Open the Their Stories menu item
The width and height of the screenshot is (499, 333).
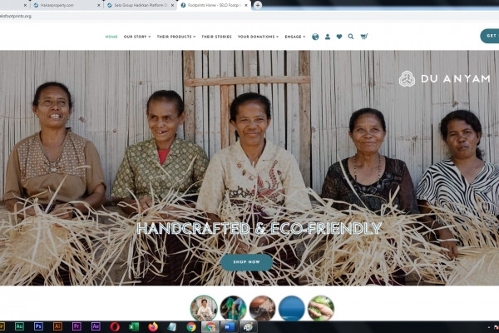tap(216, 37)
